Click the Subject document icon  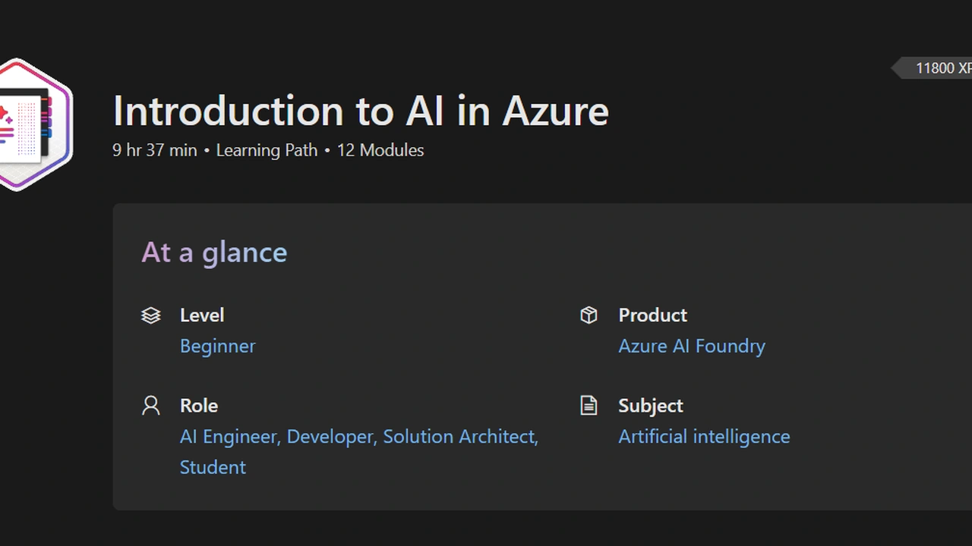coord(589,406)
